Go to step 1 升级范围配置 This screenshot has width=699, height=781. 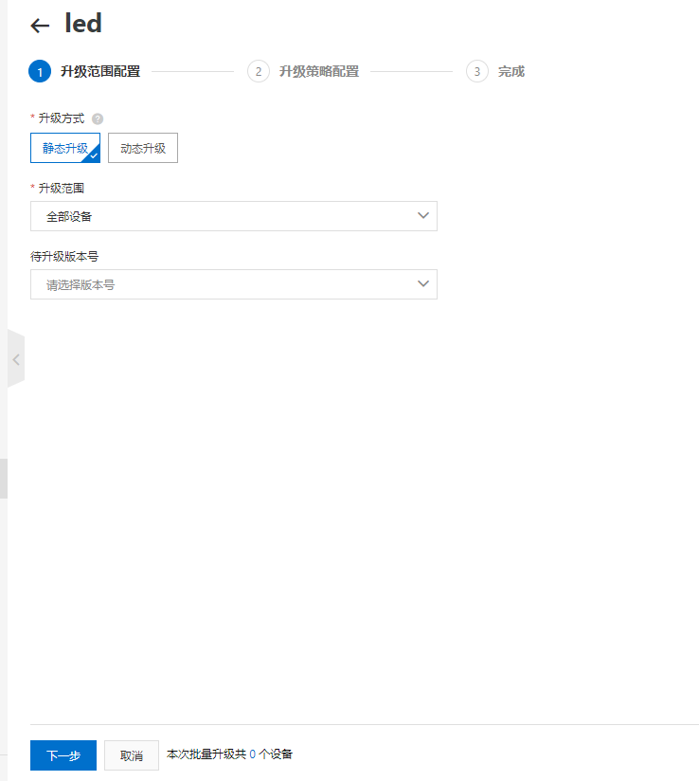point(84,71)
